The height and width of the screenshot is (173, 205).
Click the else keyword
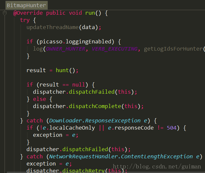(x=39, y=99)
